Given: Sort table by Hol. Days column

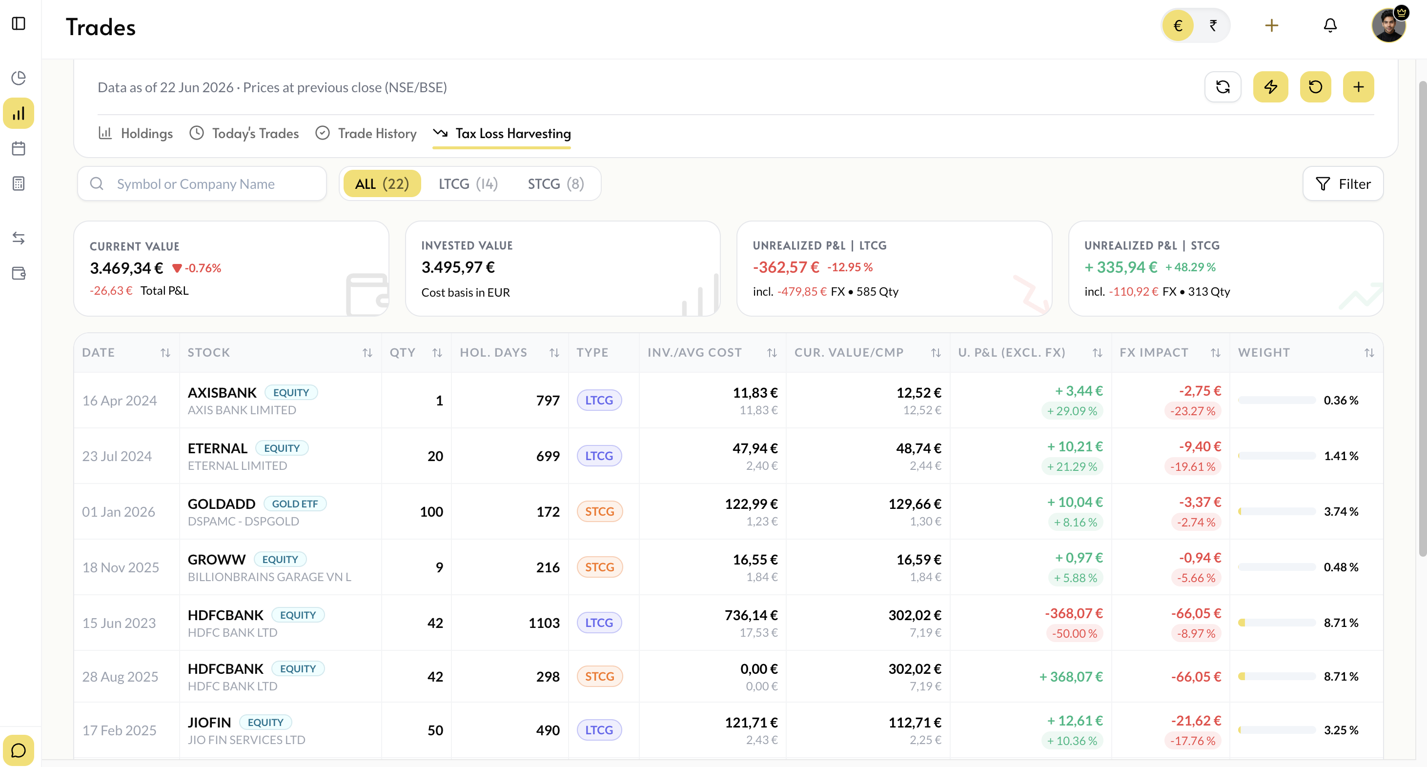Looking at the screenshot, I should (x=554, y=353).
